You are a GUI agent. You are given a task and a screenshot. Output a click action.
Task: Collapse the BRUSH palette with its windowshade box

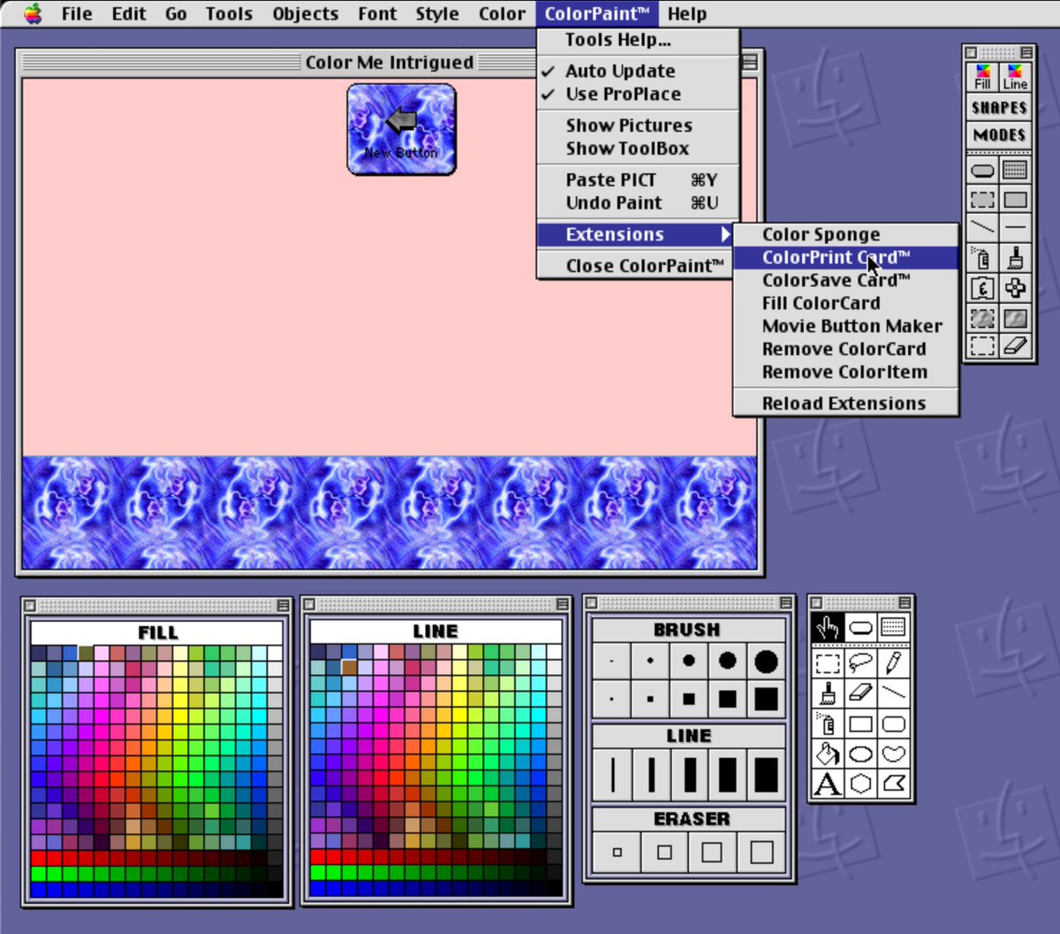(784, 603)
